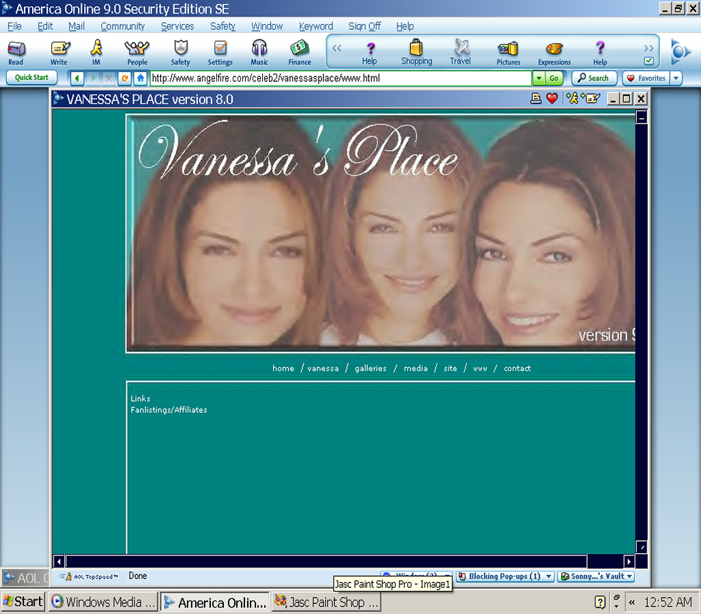Click the Write mail icon
This screenshot has width=701, height=614.
[59, 53]
